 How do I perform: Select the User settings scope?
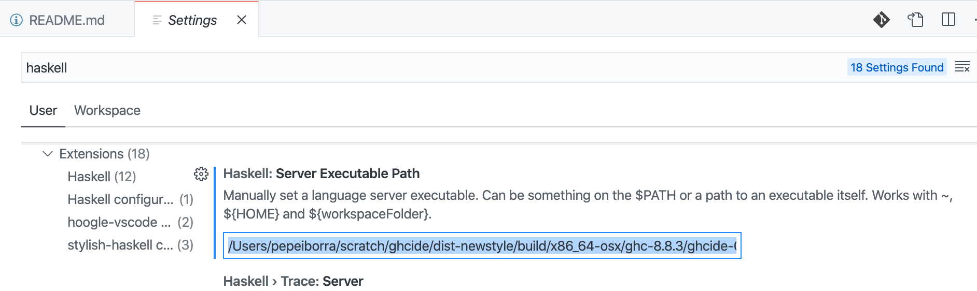click(43, 110)
